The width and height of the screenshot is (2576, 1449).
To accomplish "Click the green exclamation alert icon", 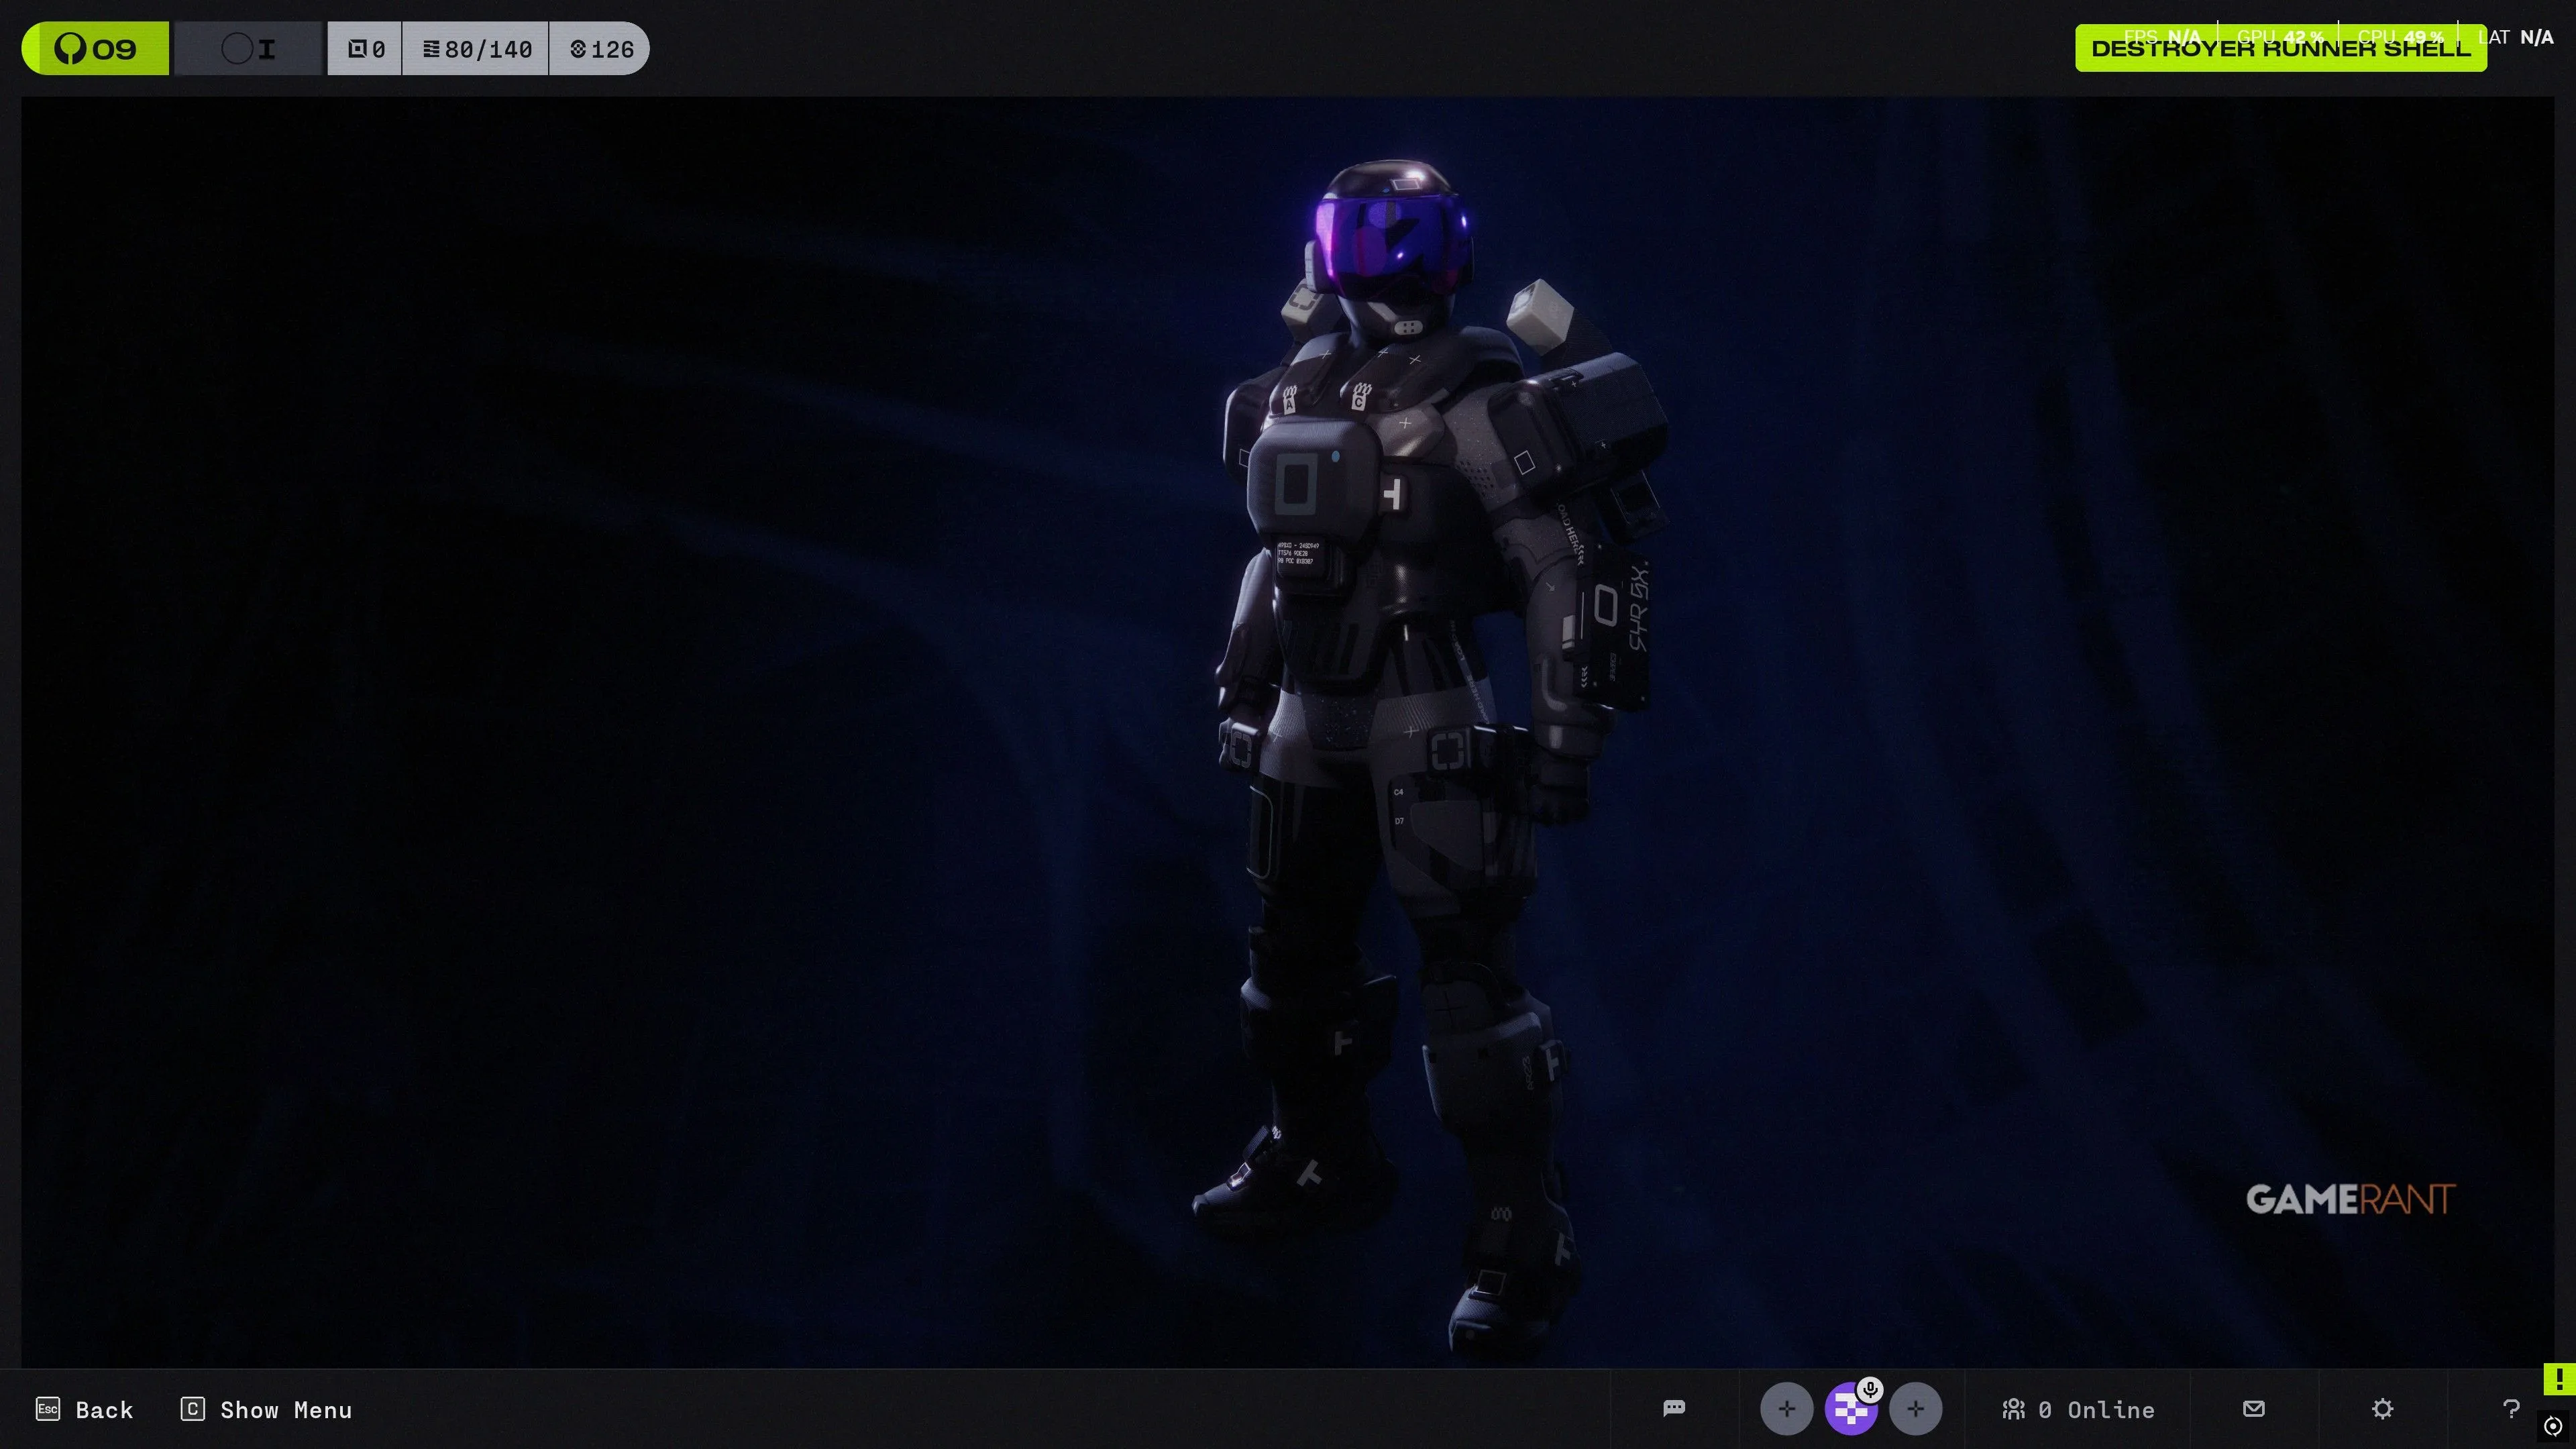I will [x=2559, y=1379].
